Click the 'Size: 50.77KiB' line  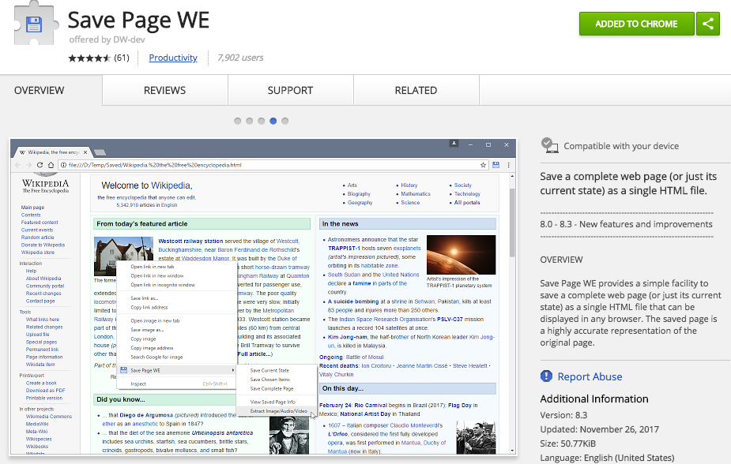point(568,443)
